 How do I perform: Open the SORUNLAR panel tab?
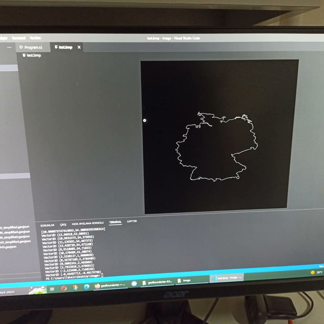click(x=47, y=225)
